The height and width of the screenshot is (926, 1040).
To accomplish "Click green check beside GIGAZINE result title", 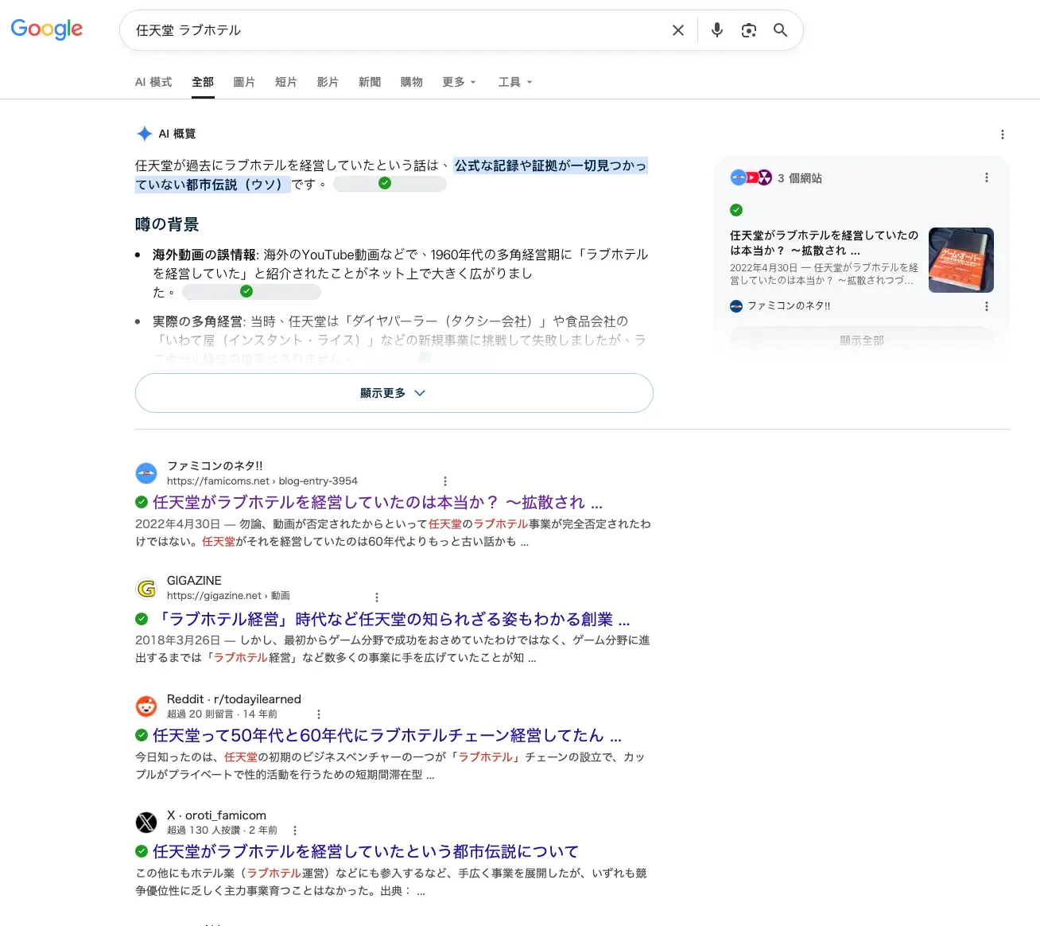I will (x=142, y=619).
